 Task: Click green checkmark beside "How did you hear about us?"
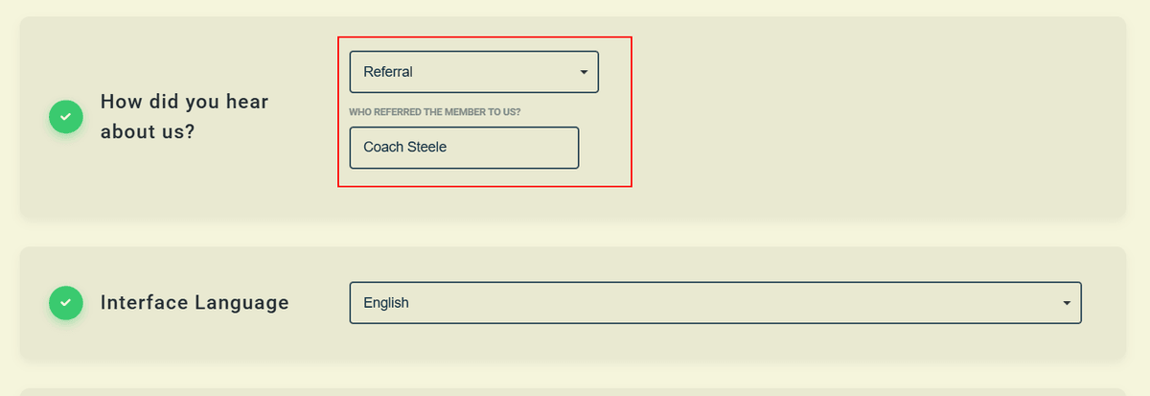click(x=65, y=116)
